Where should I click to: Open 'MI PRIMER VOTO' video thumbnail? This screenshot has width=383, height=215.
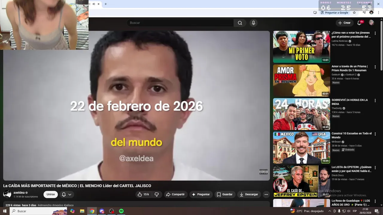coord(301,47)
